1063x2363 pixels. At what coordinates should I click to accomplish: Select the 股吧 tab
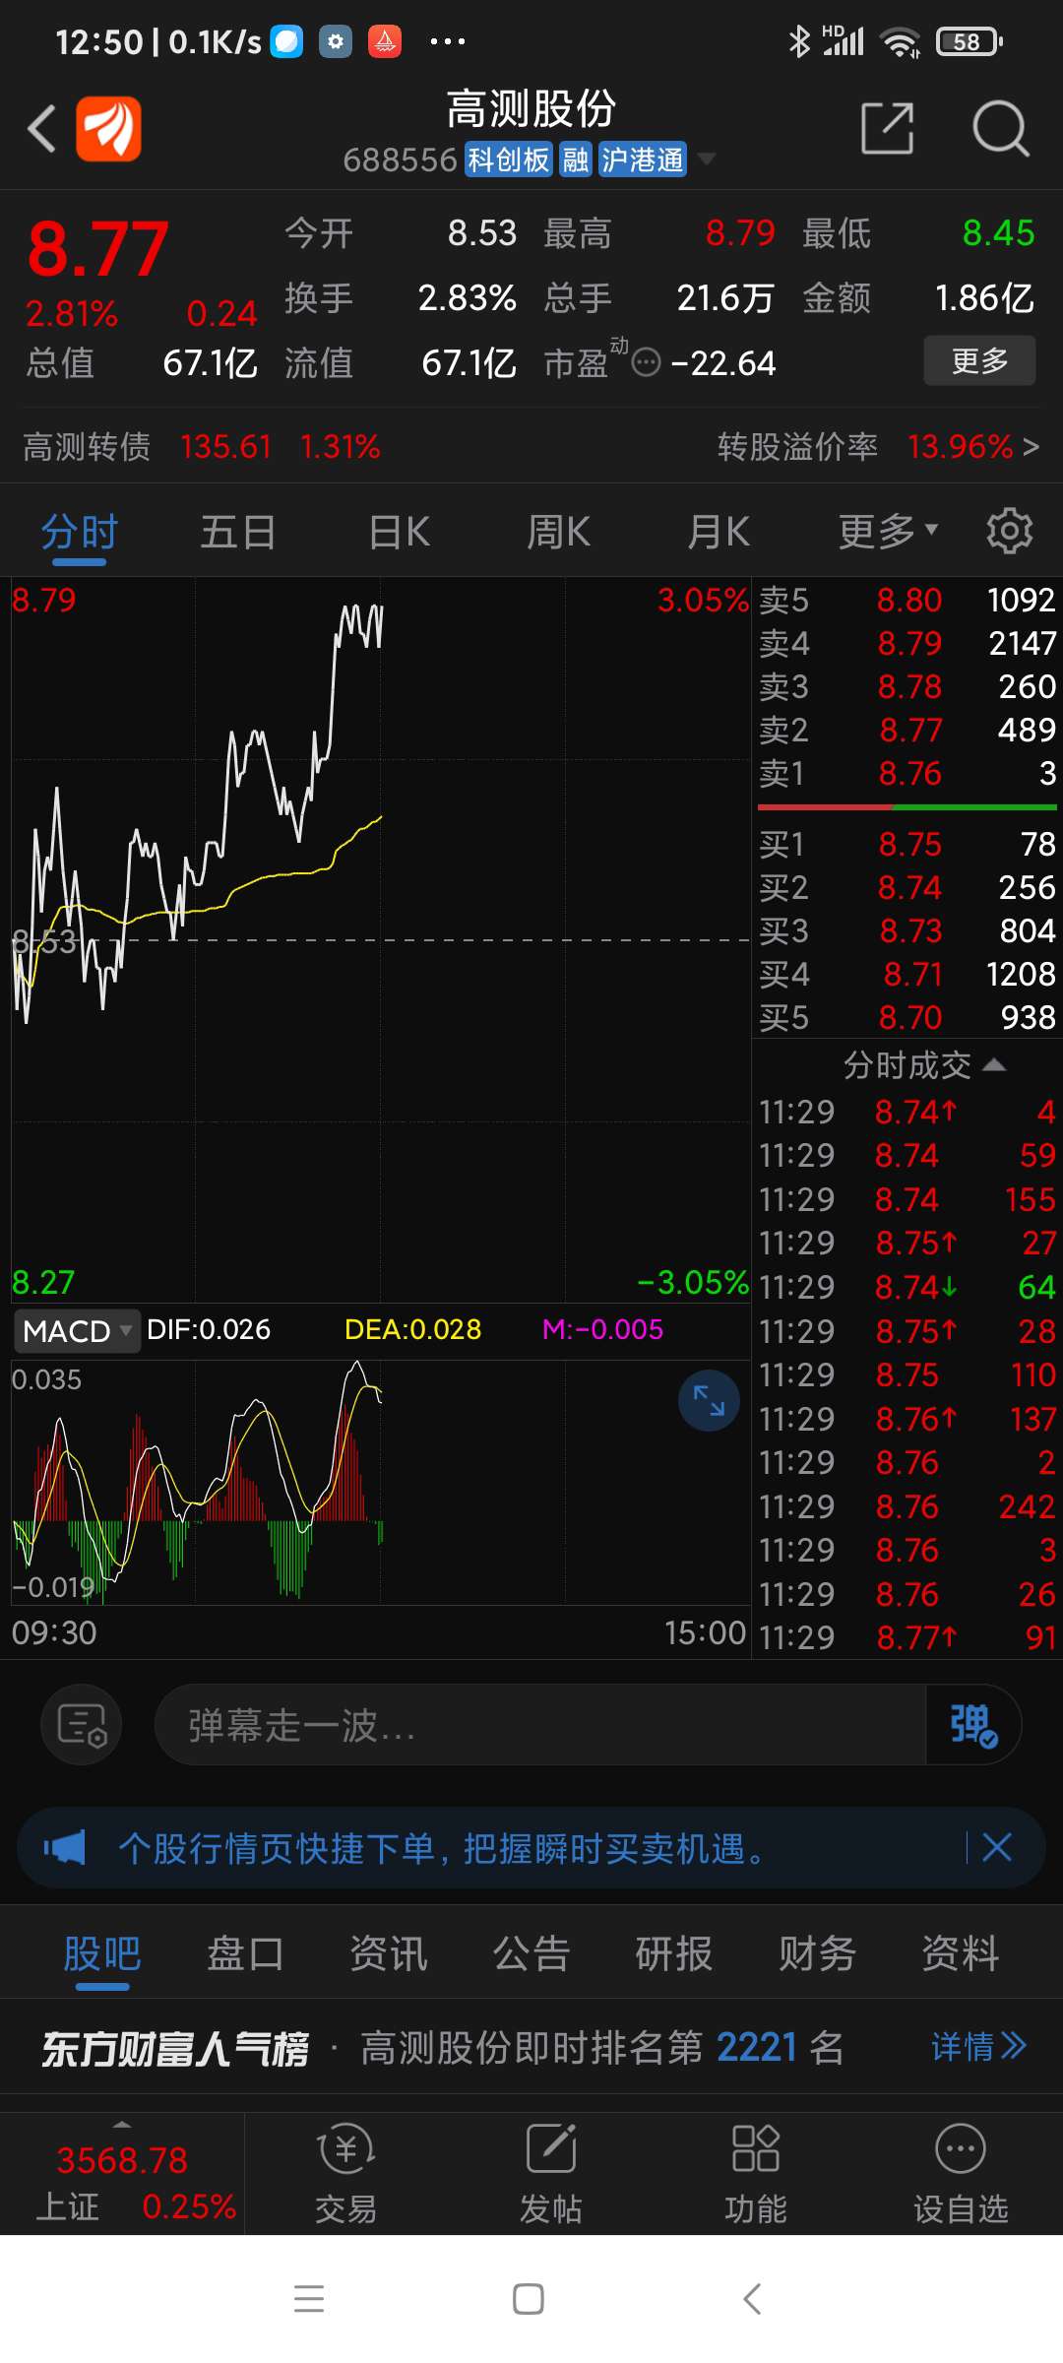(102, 1953)
